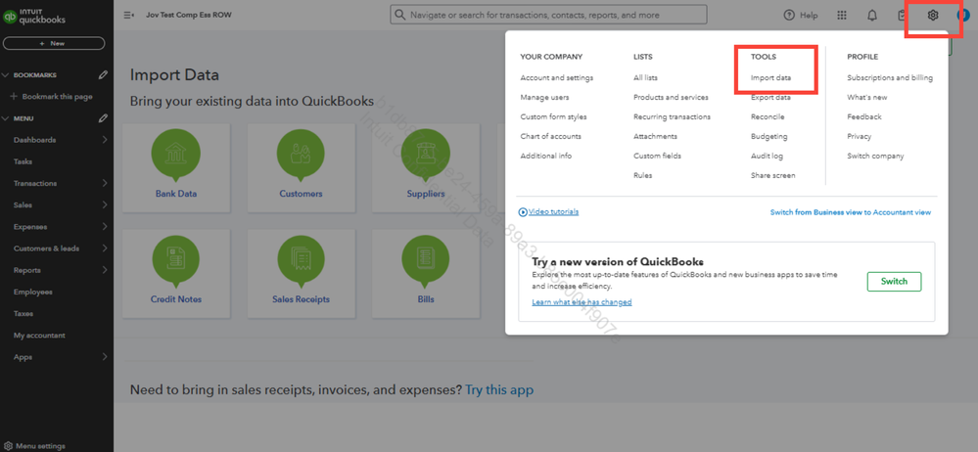This screenshot has width=978, height=452.
Task: Open the Video tutorials link
Action: pos(553,212)
